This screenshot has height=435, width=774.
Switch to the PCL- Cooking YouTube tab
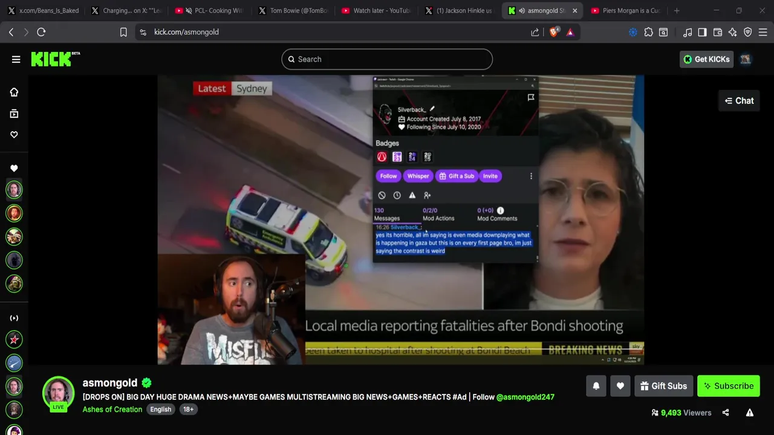[210, 10]
